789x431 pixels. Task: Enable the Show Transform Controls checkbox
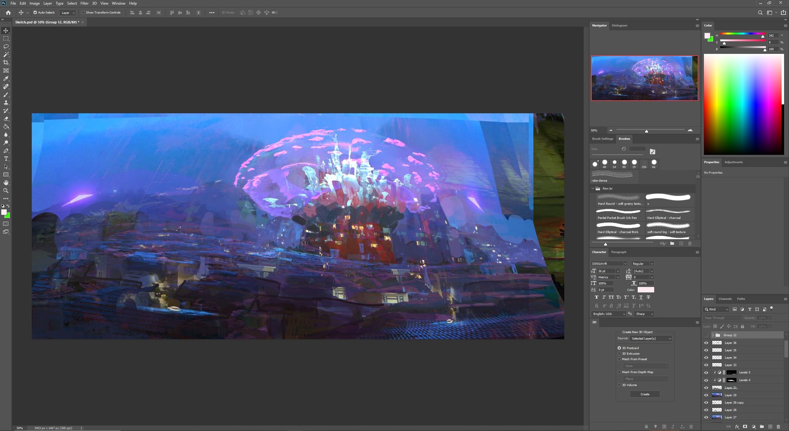click(83, 12)
